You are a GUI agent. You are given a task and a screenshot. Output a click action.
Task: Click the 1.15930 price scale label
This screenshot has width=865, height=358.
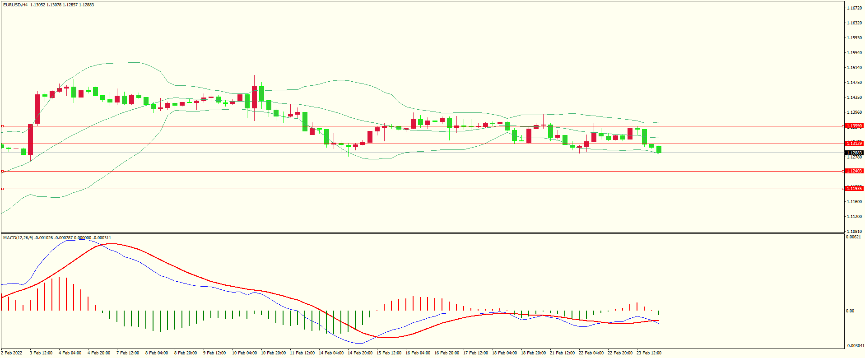pos(855,38)
